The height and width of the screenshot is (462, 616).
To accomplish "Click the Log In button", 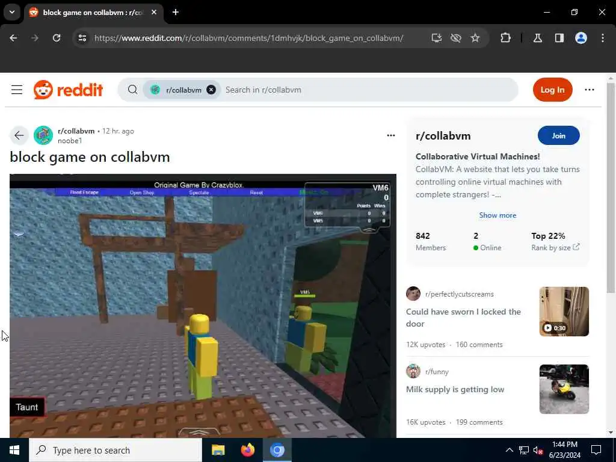I will pos(552,90).
